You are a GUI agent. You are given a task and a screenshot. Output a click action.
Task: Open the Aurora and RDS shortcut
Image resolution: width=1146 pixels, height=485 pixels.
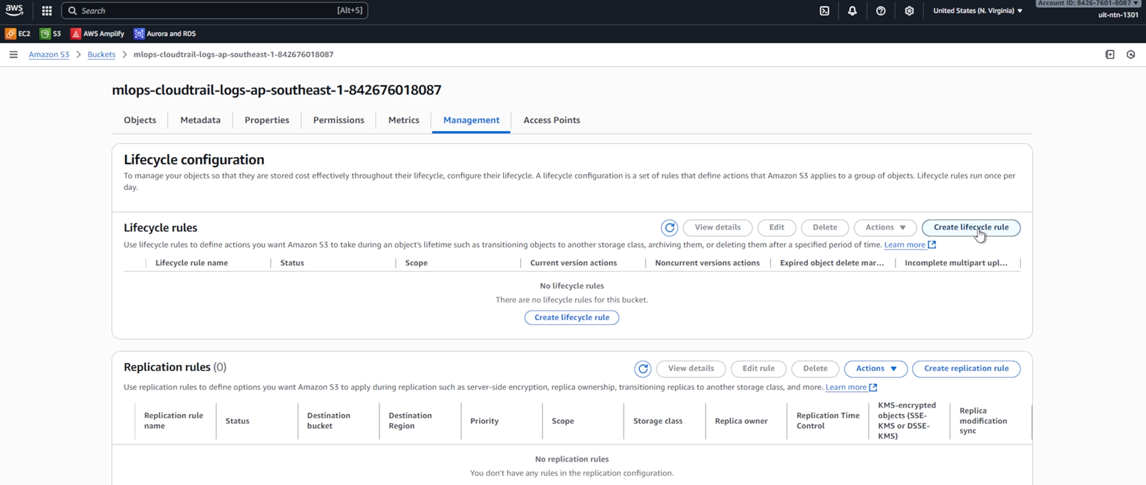165,33
